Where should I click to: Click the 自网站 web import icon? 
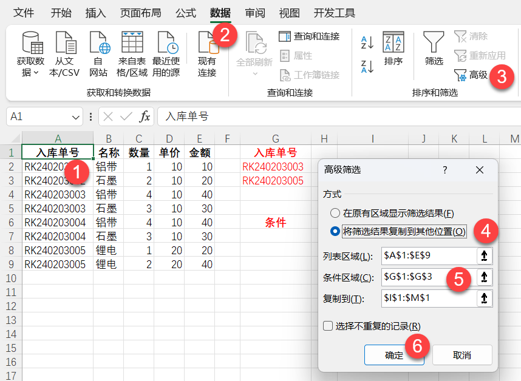[x=98, y=44]
